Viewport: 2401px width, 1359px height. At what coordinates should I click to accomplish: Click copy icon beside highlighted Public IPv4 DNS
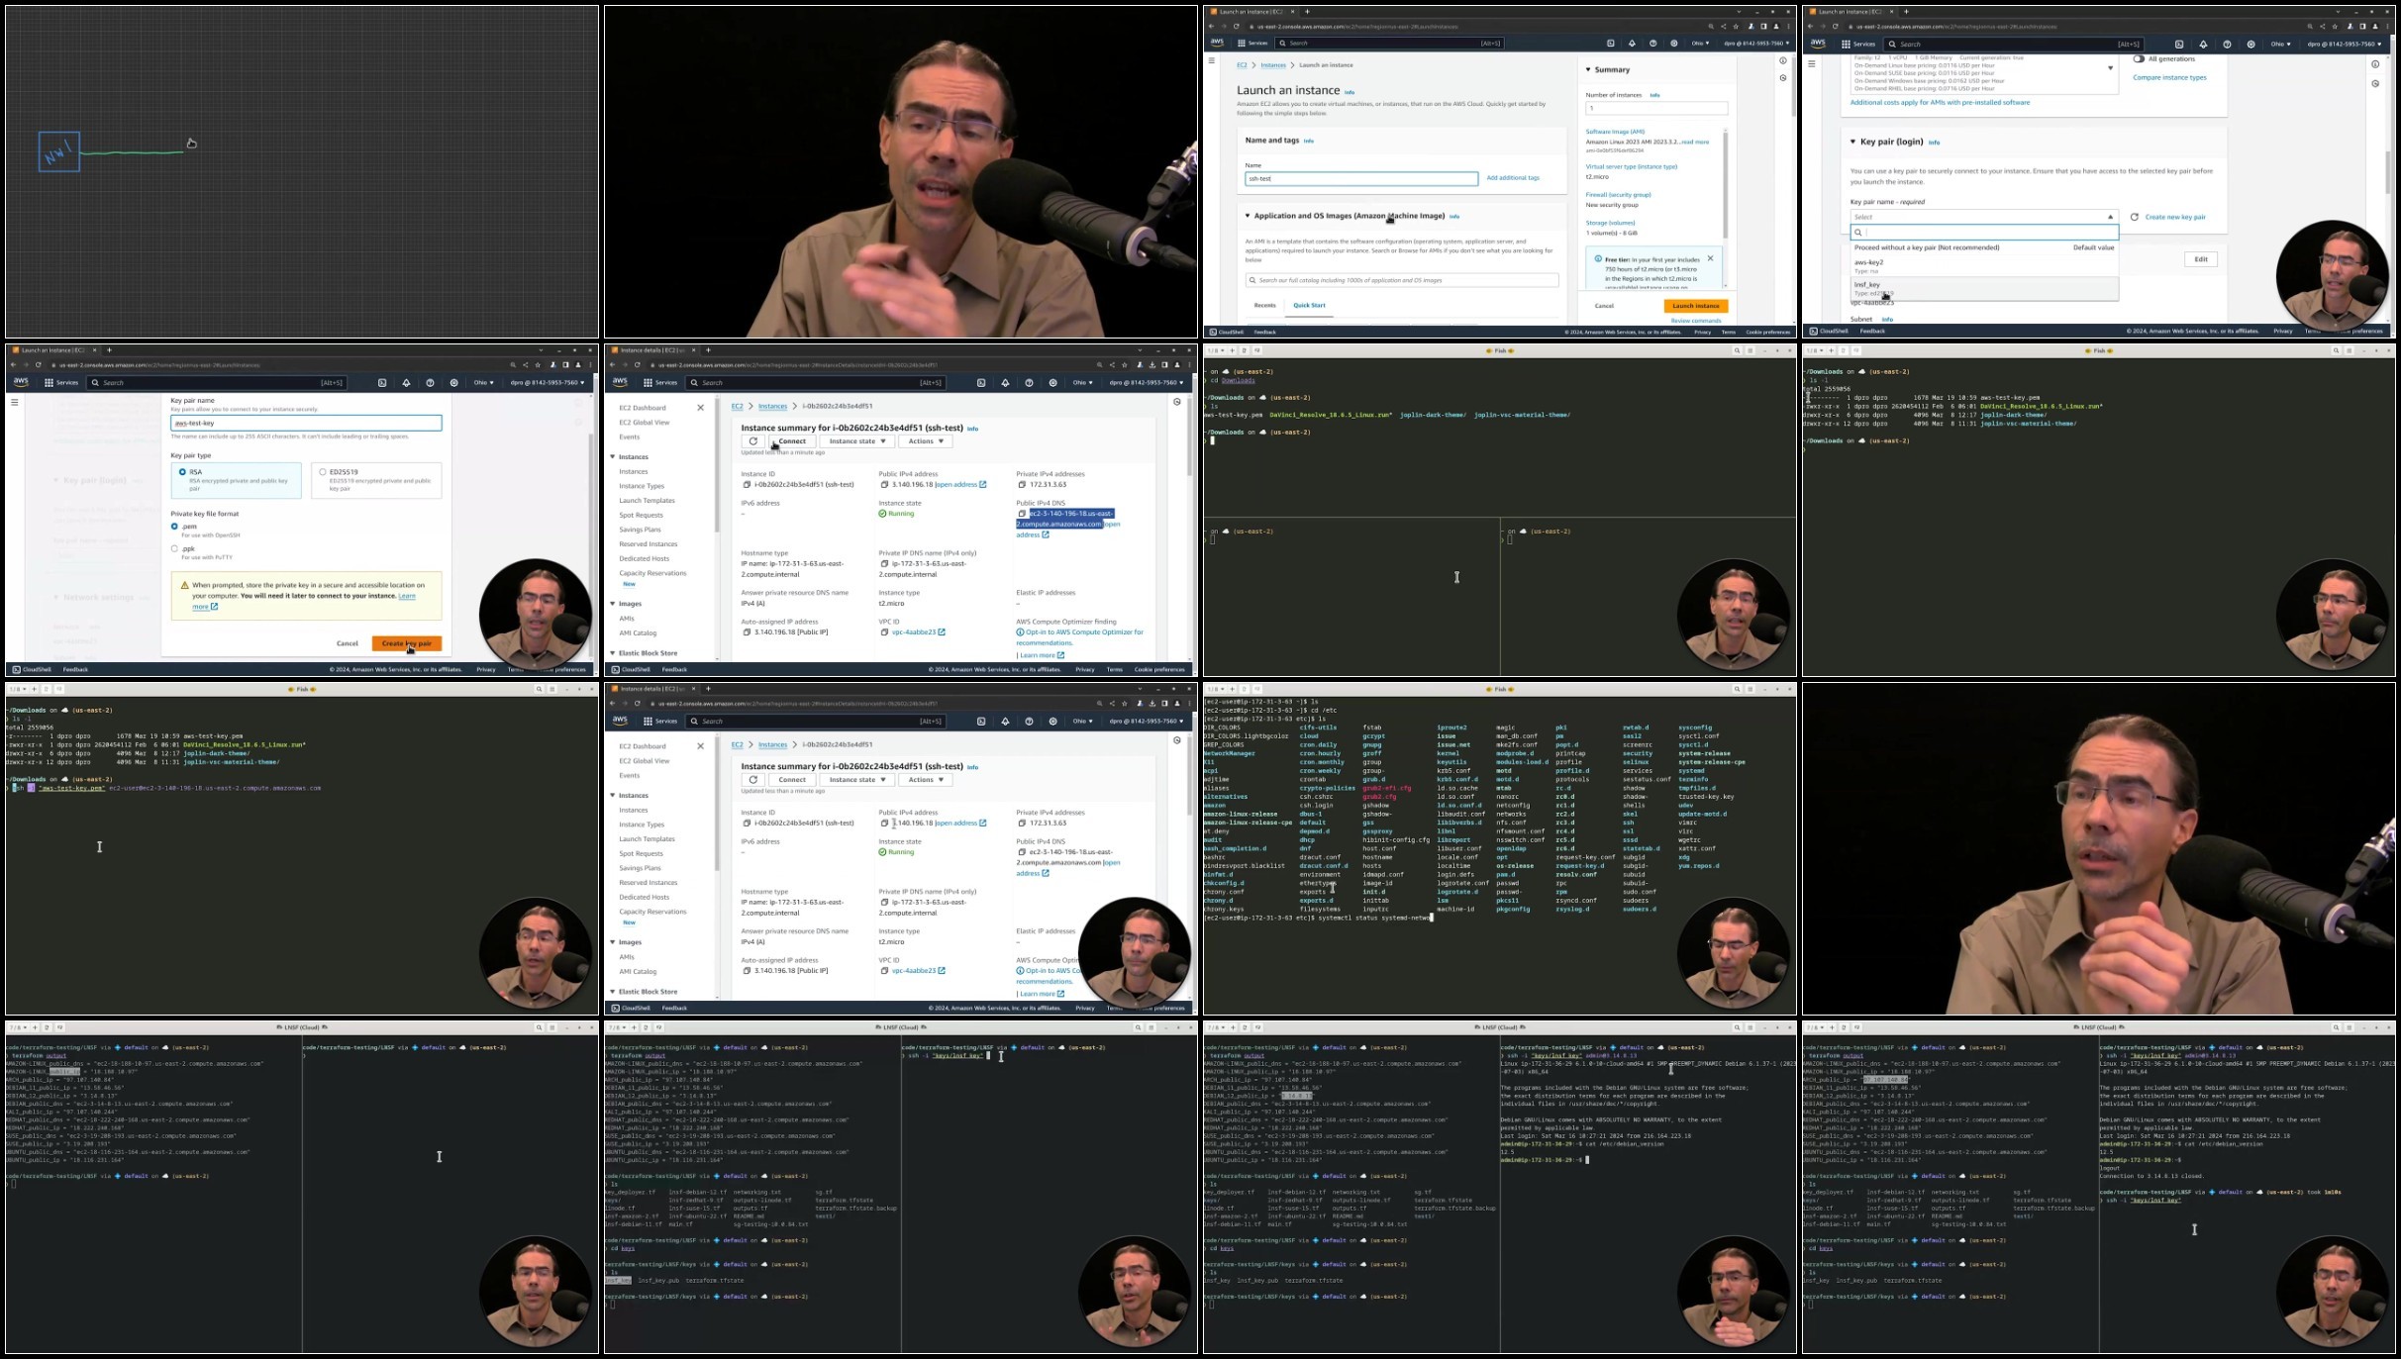tap(1023, 514)
